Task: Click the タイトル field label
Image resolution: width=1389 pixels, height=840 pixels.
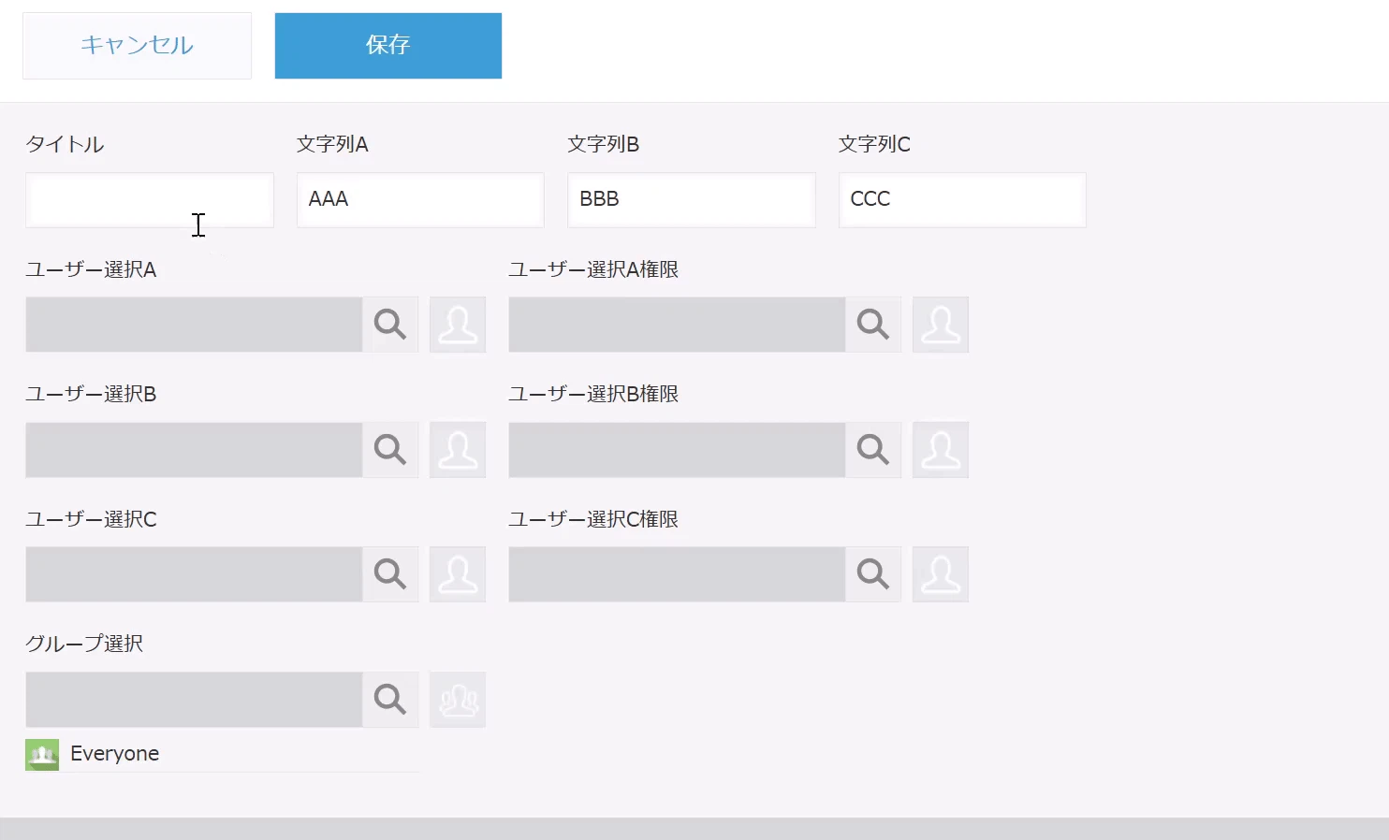Action: 65,144
